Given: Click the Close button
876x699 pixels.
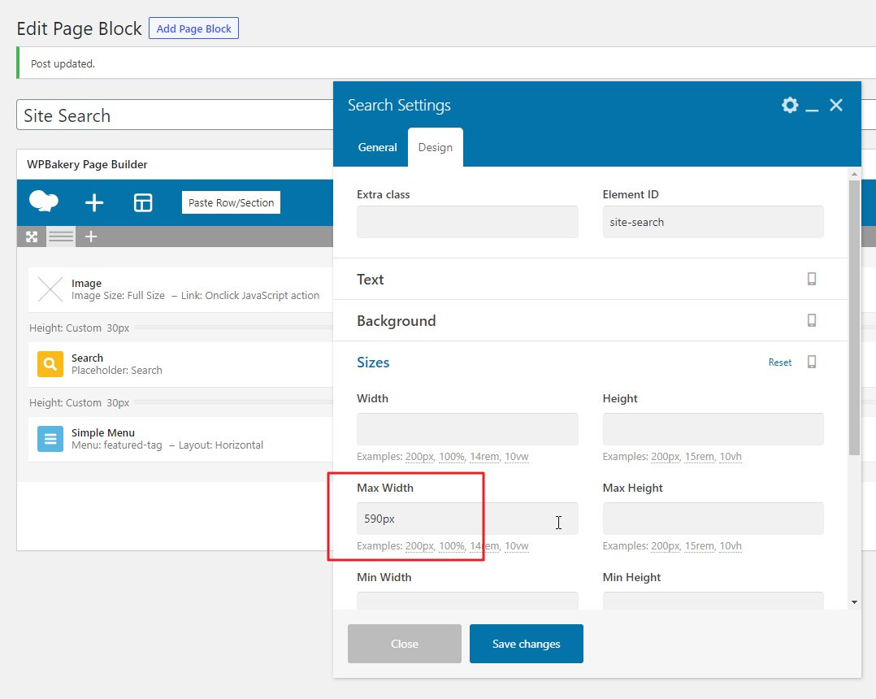Looking at the screenshot, I should point(405,644).
